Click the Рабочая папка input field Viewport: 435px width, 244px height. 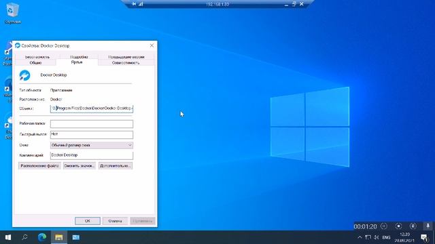[x=92, y=123]
